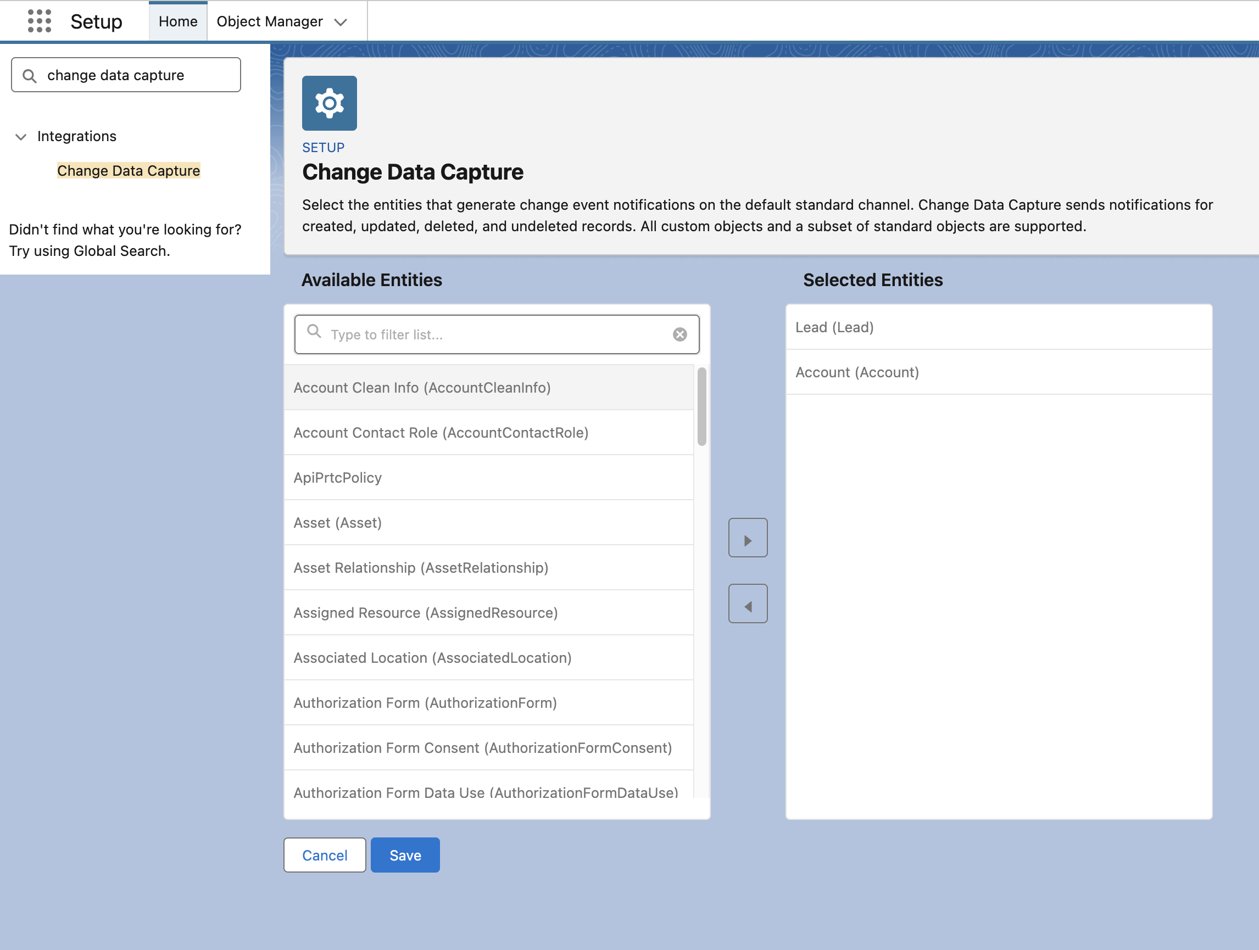Select Account (Account) in Selected Entities
This screenshot has width=1259, height=950.
(x=998, y=372)
